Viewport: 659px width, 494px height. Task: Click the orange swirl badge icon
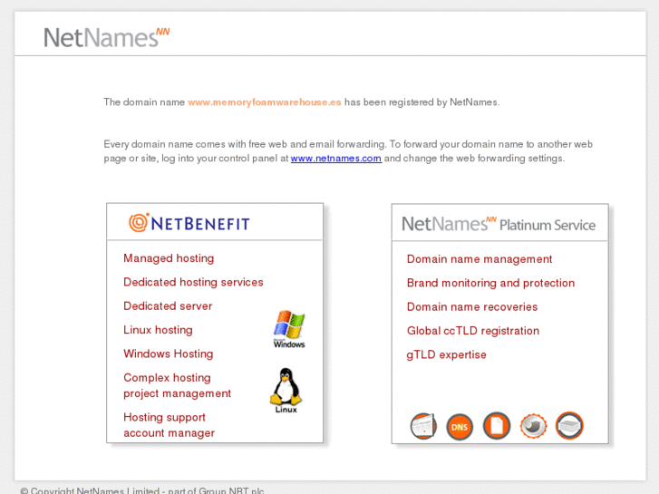coord(533,426)
